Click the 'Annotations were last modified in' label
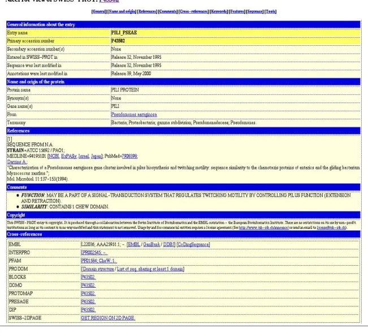 tap(37, 73)
